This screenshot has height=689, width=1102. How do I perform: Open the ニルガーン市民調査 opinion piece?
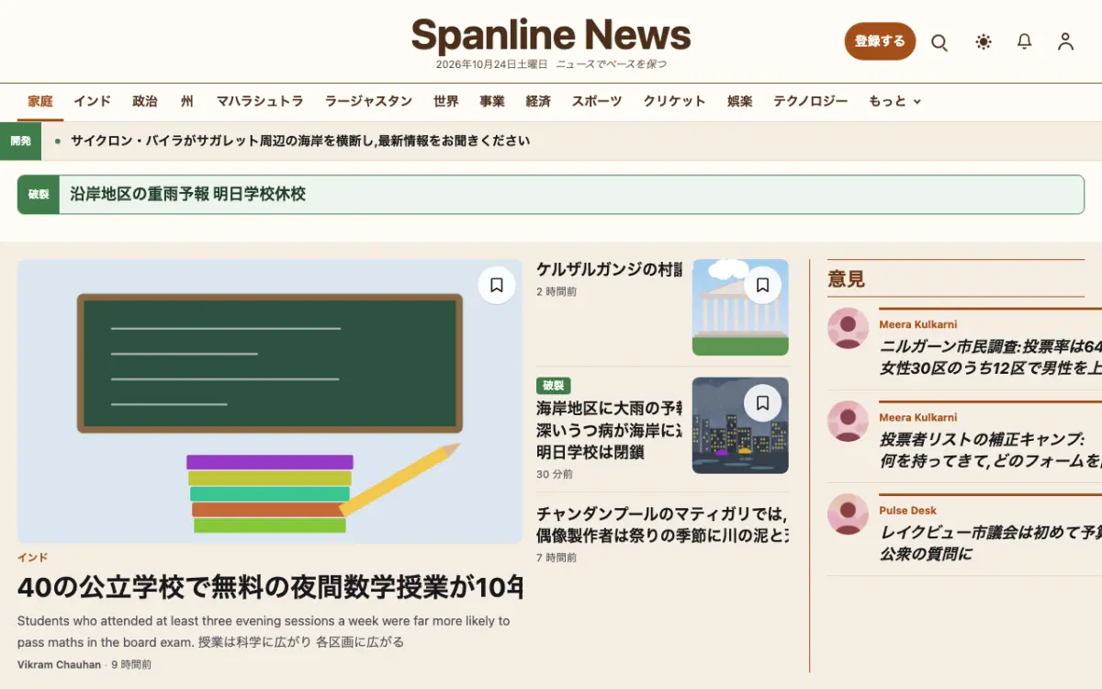(x=990, y=357)
